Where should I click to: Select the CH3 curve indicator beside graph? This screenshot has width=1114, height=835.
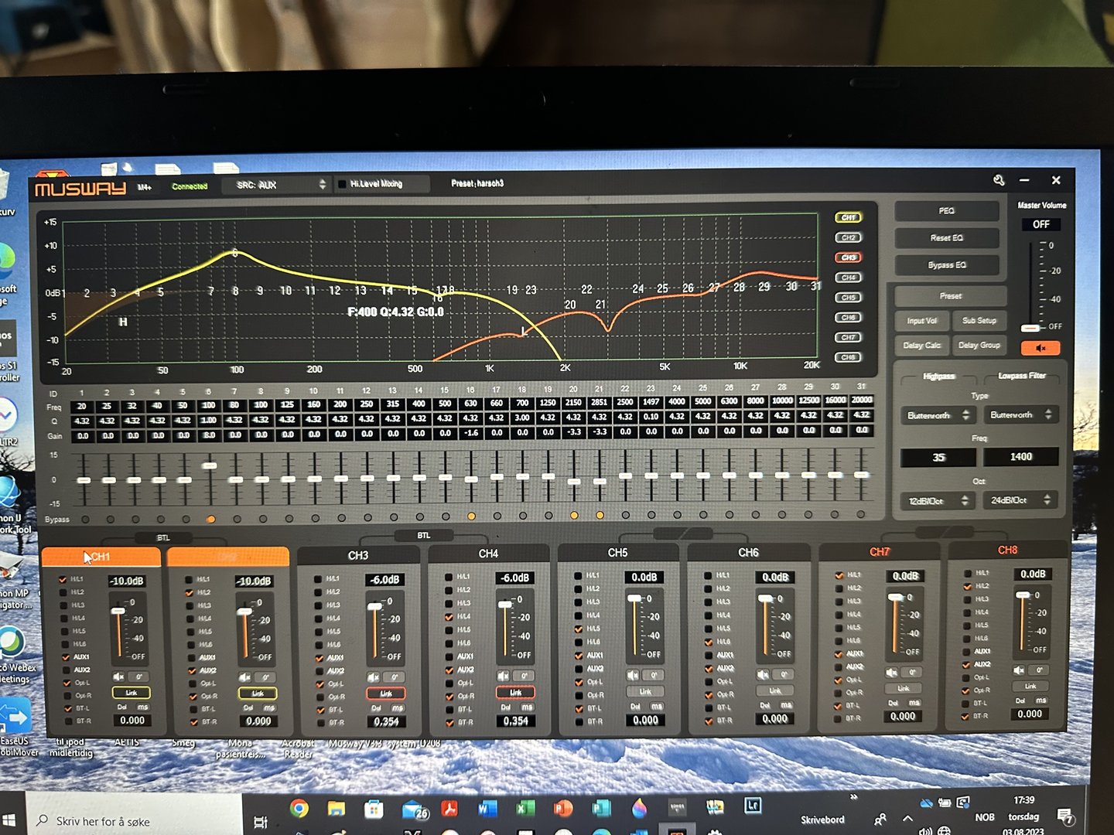point(849,257)
